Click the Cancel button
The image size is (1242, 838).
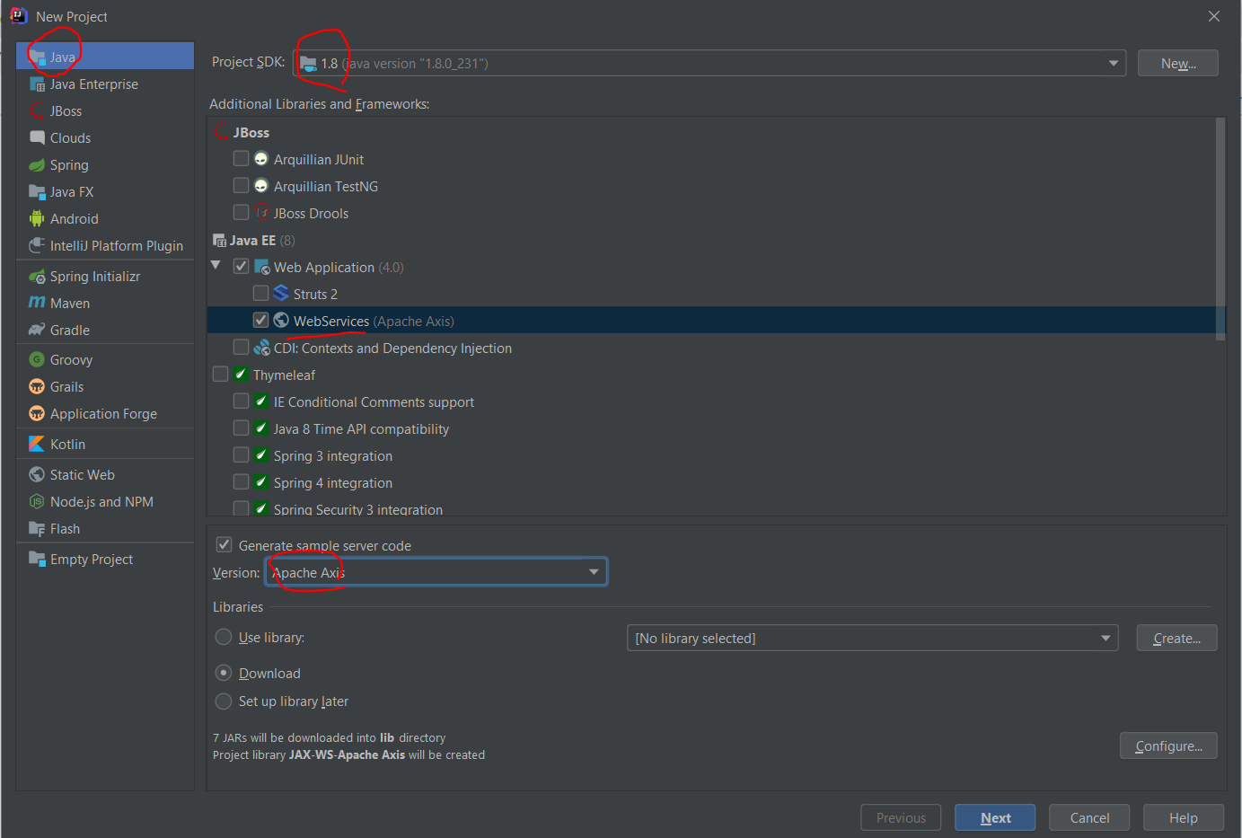[x=1089, y=817]
